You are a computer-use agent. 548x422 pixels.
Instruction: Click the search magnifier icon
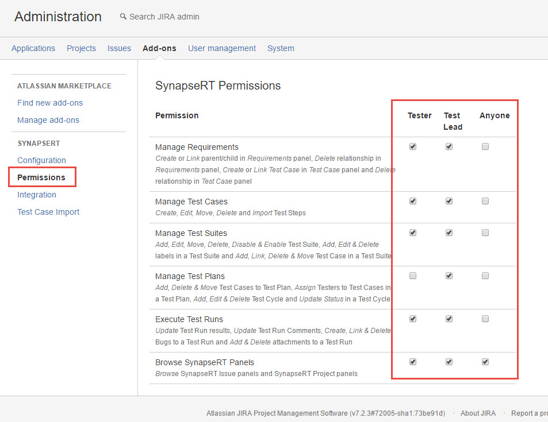(x=123, y=17)
